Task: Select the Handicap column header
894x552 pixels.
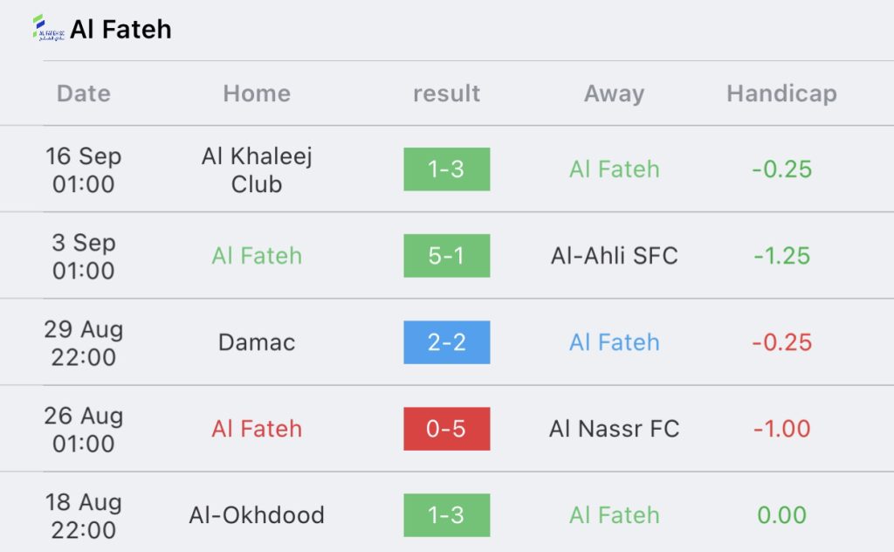Action: click(x=781, y=93)
